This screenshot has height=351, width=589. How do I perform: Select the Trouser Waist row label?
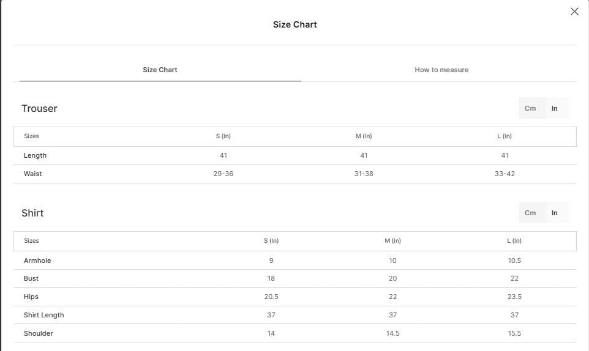coord(32,174)
